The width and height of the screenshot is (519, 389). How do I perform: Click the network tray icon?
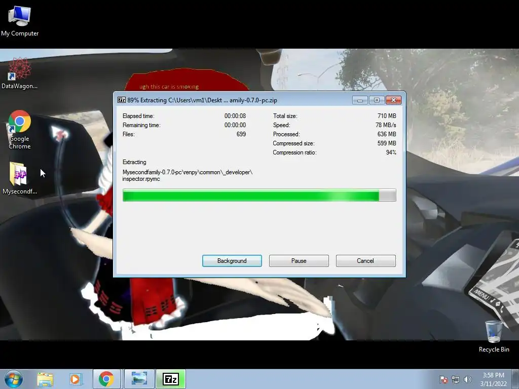(x=456, y=379)
